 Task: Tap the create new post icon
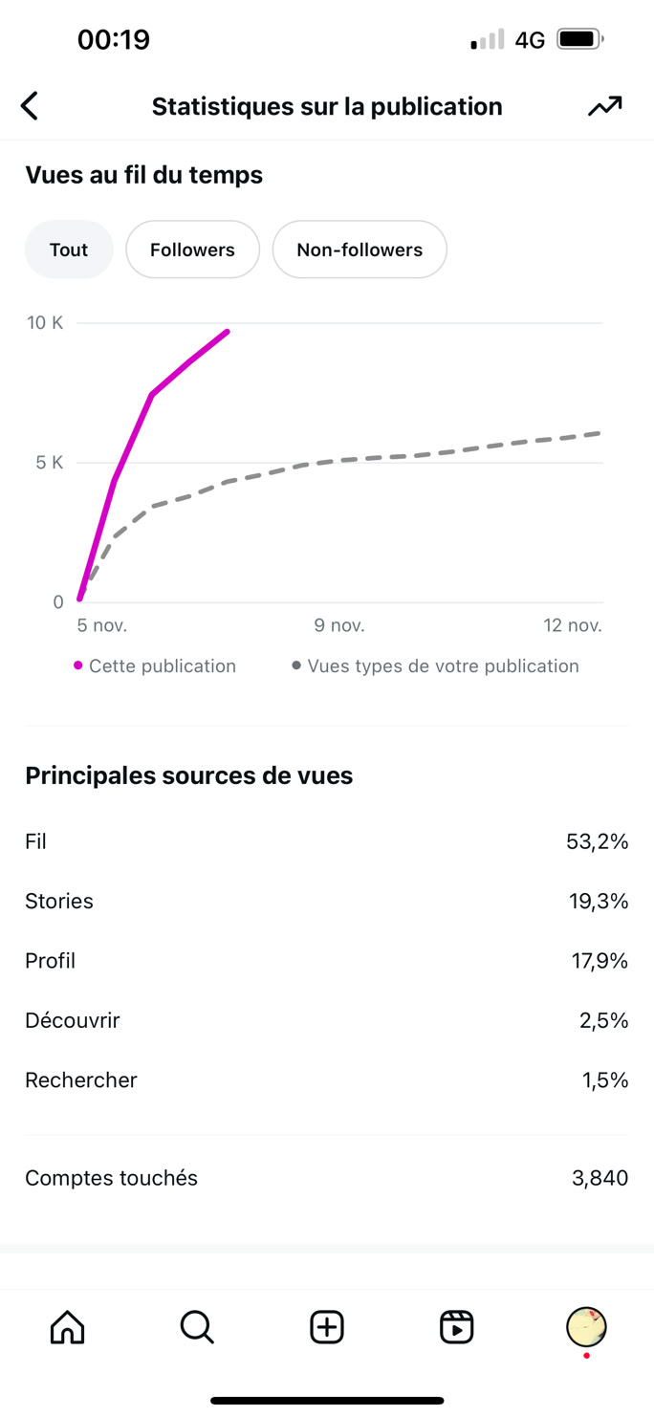(x=327, y=1327)
